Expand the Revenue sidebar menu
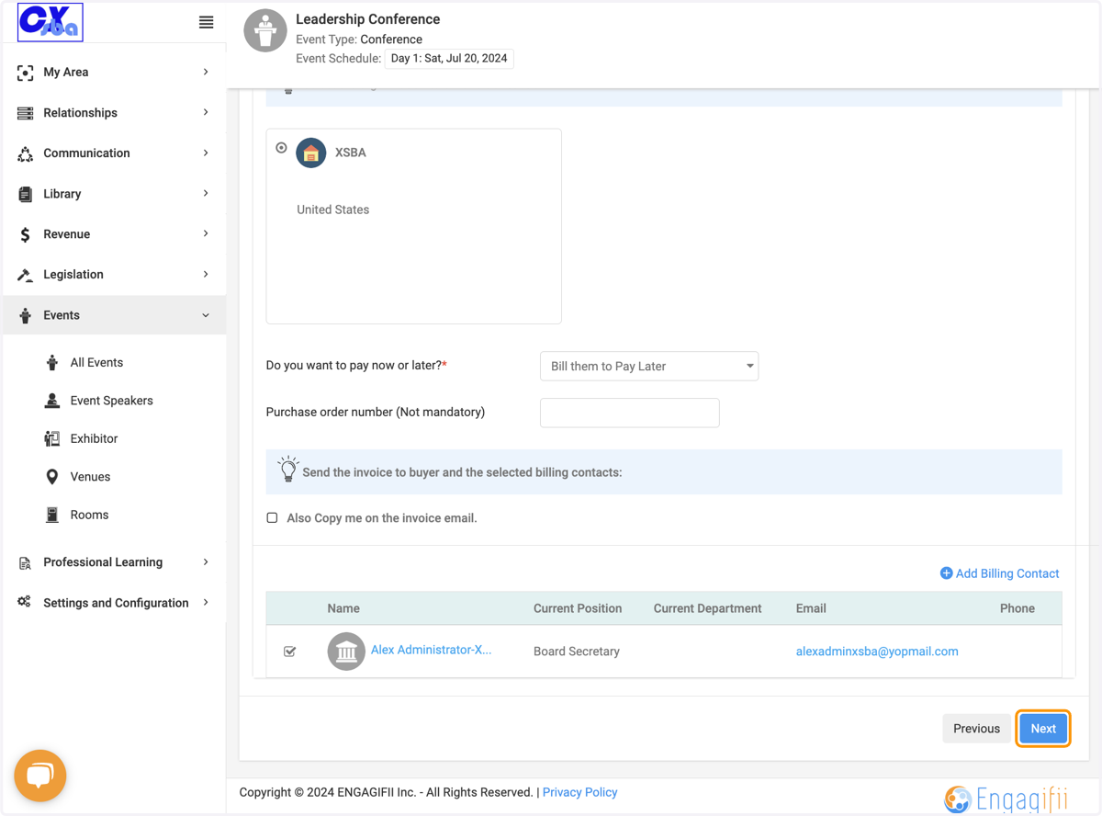 pyautogui.click(x=115, y=234)
